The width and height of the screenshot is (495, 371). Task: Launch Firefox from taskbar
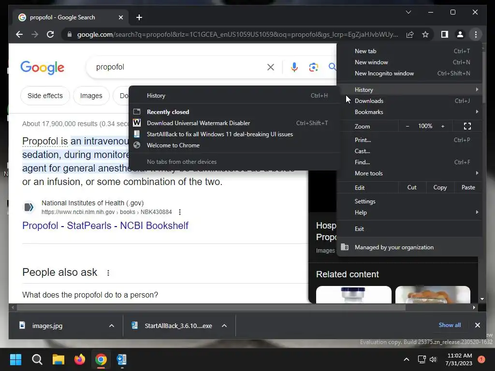tap(80, 359)
